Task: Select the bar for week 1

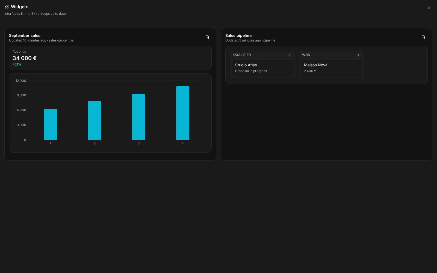Action: tap(51, 124)
